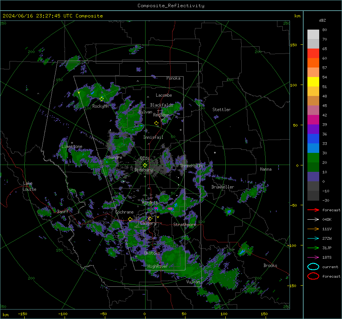Click the yellow diamond marker above Calgary

[150, 218]
